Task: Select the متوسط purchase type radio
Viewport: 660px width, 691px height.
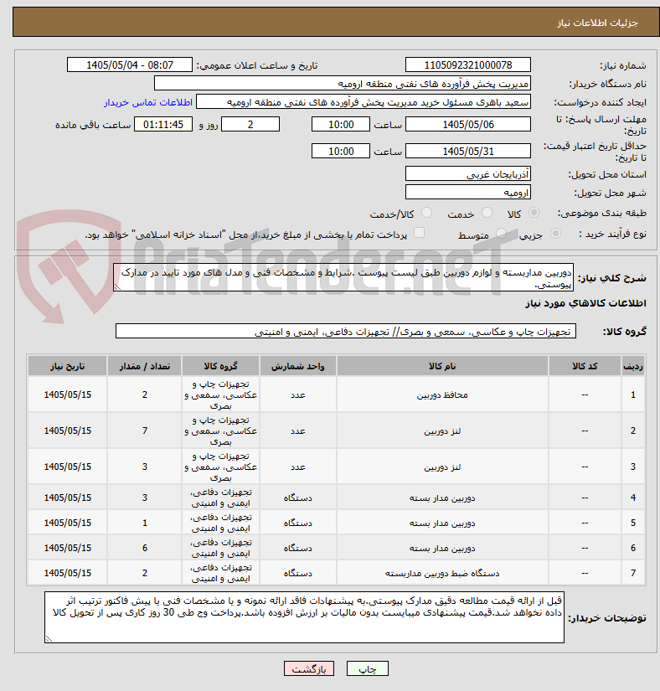Action: (501, 234)
